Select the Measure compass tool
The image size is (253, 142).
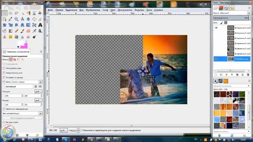pyautogui.click(x=23, y=19)
